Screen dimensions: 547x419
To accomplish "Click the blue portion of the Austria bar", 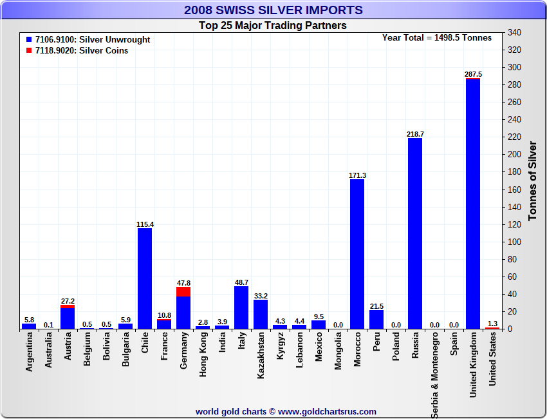I will pyautogui.click(x=68, y=318).
